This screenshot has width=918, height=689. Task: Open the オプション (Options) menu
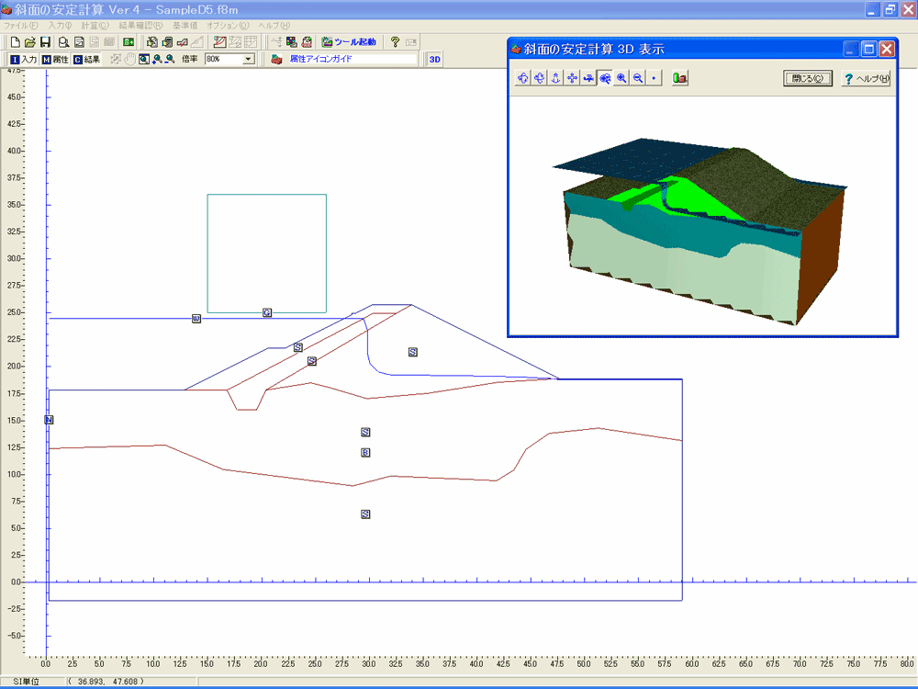(x=227, y=25)
